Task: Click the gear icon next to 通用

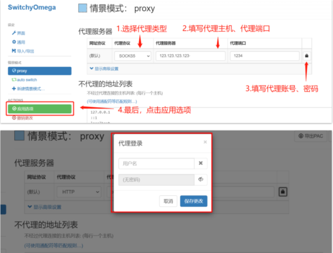Action: 14,42
